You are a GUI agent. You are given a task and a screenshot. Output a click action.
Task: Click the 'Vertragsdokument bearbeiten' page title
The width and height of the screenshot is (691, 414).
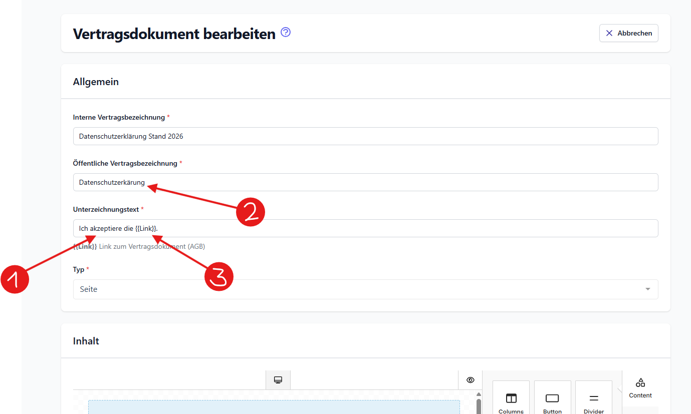pos(174,34)
